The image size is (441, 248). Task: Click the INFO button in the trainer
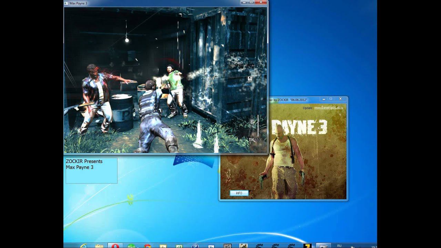click(239, 193)
